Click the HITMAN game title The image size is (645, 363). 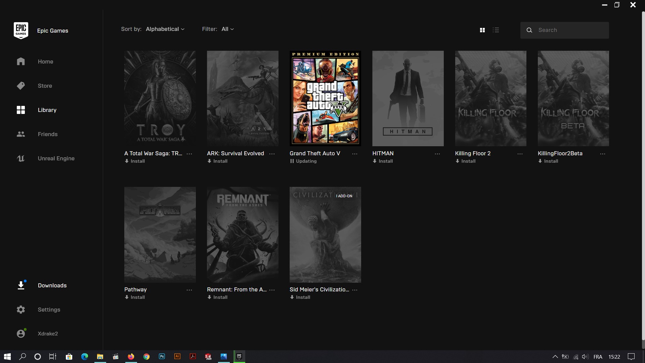tap(383, 153)
